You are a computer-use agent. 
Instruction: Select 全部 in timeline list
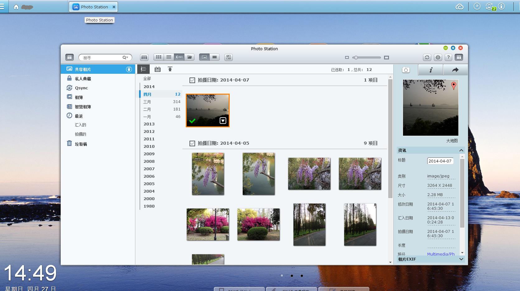147,79
